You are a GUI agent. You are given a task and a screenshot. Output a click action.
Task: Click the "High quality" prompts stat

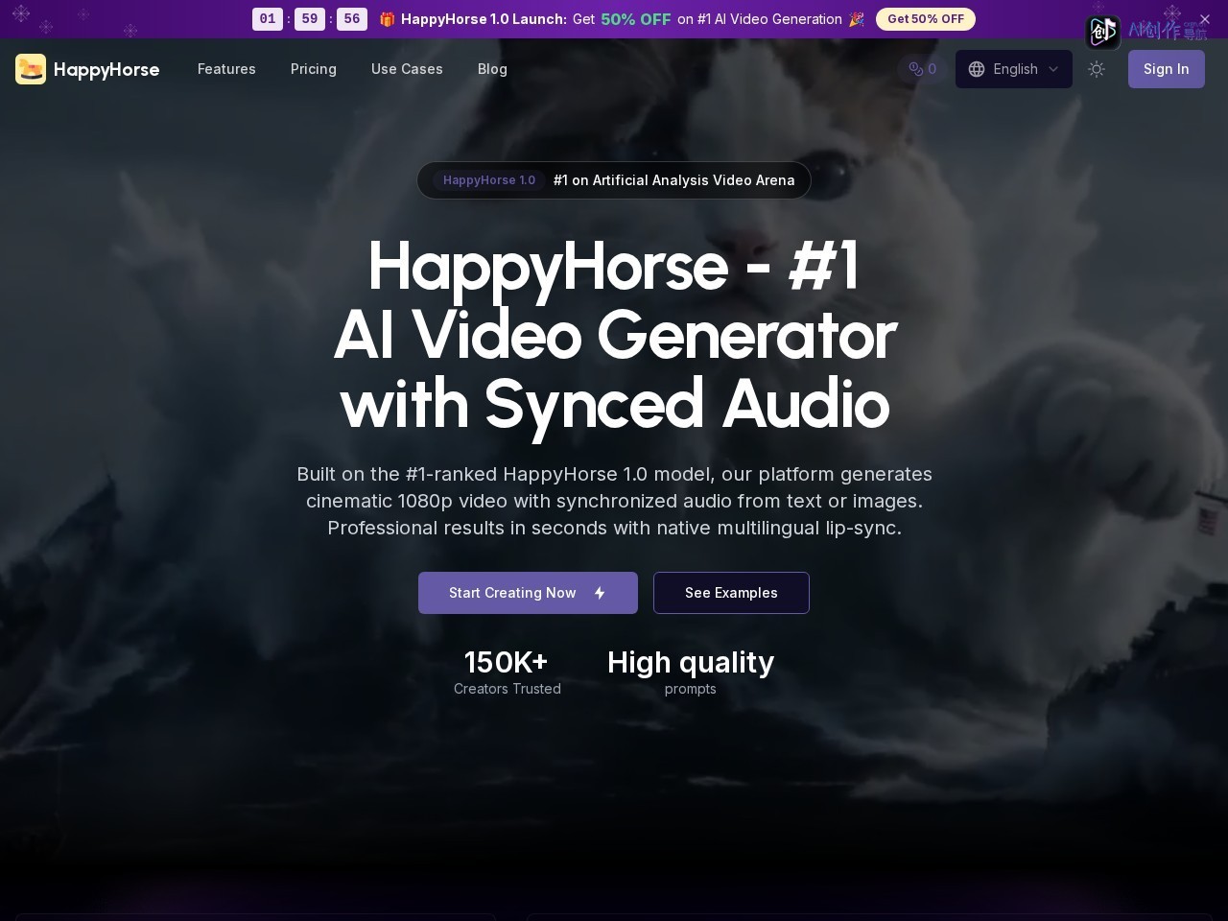(691, 663)
